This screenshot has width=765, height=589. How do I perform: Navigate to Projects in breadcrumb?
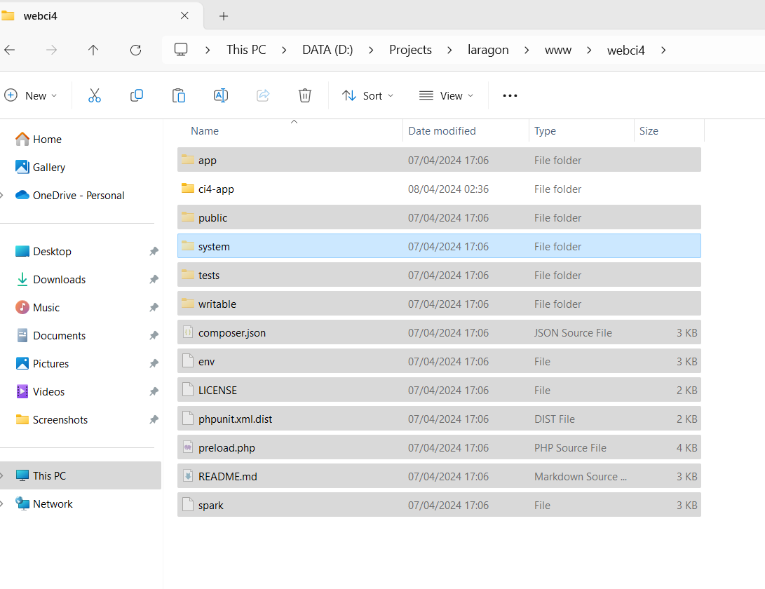(x=410, y=50)
